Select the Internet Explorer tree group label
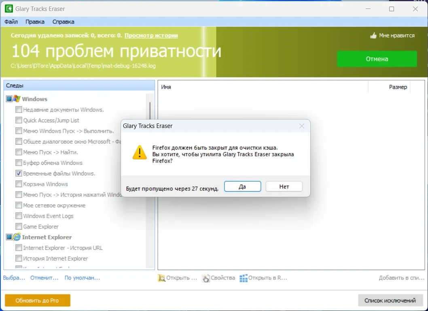The height and width of the screenshot is (311, 428). [47, 237]
